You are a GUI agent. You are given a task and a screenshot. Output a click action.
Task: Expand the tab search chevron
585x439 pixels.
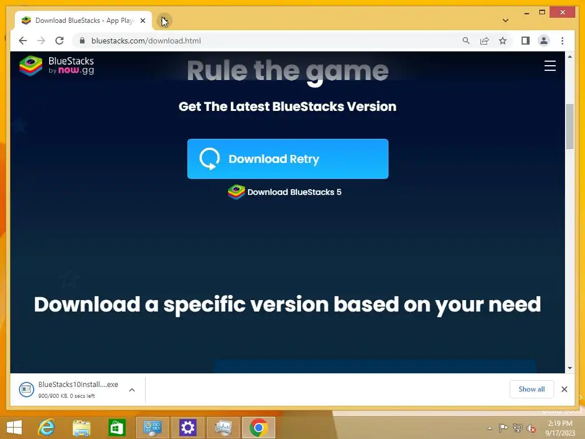pos(506,21)
